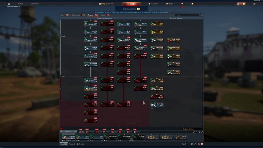The image size is (263, 148).
Task: Expand Tank Arcade Battles mode selector
Action: point(131,9)
